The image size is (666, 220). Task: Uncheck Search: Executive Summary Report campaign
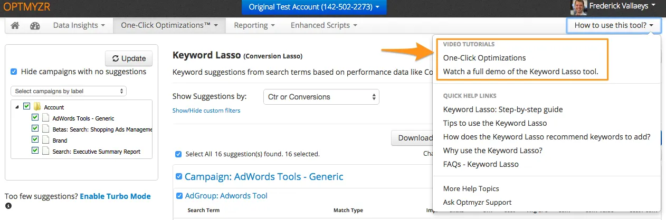coord(35,151)
